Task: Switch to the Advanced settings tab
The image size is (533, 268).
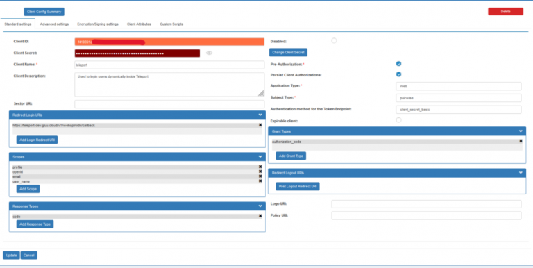Action: [x=54, y=24]
